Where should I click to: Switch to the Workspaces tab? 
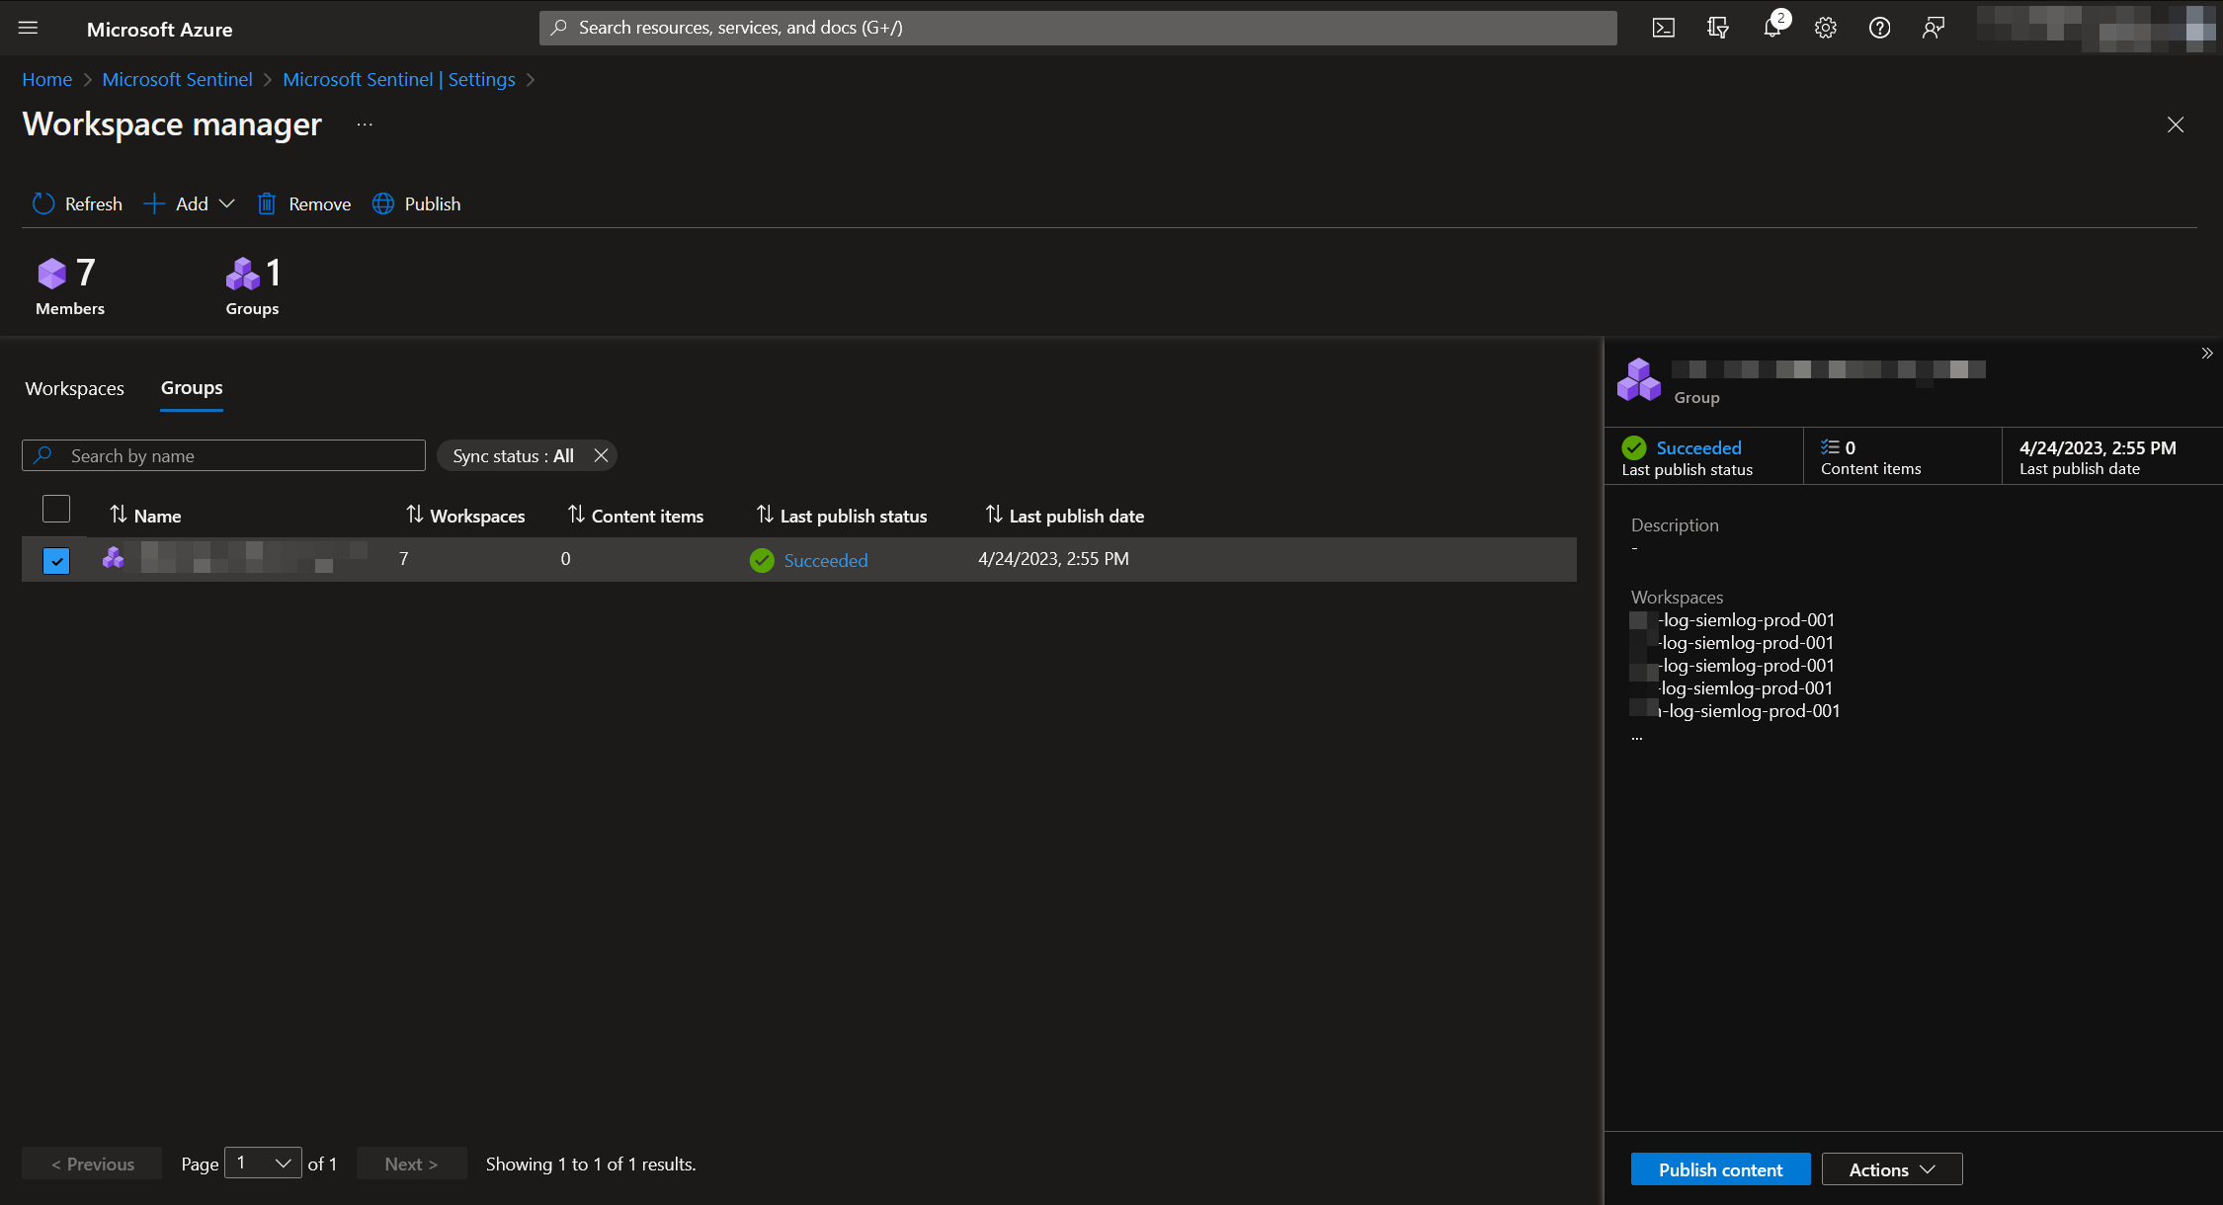[x=75, y=388]
